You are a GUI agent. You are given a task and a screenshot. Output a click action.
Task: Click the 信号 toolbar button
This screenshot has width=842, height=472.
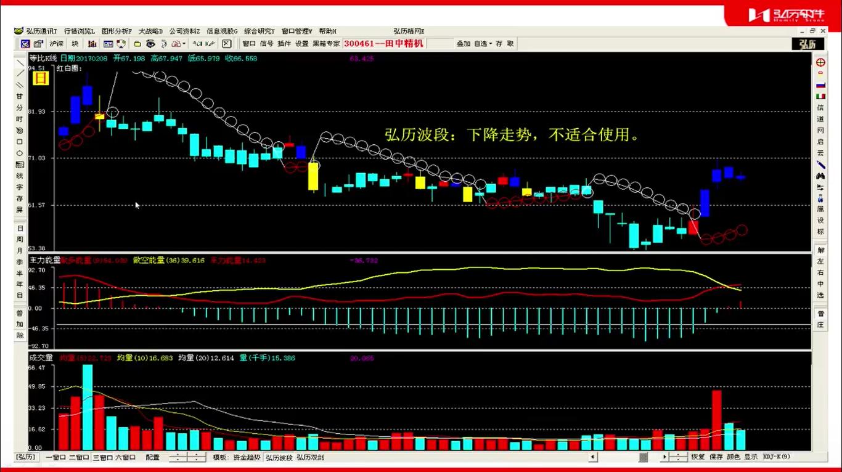click(266, 44)
